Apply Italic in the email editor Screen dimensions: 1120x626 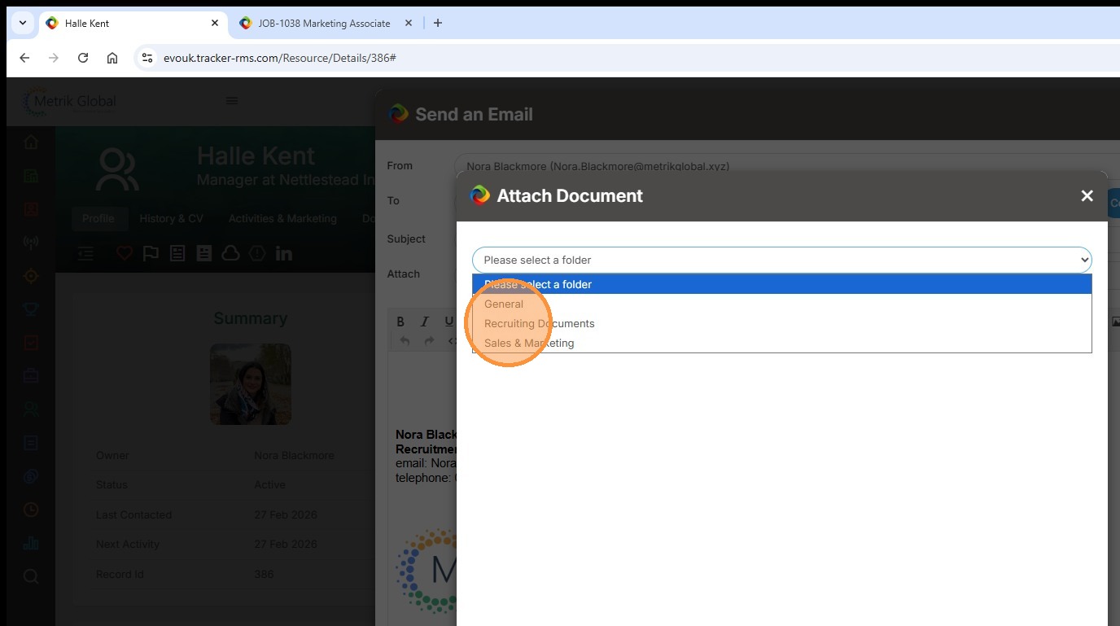tap(424, 322)
